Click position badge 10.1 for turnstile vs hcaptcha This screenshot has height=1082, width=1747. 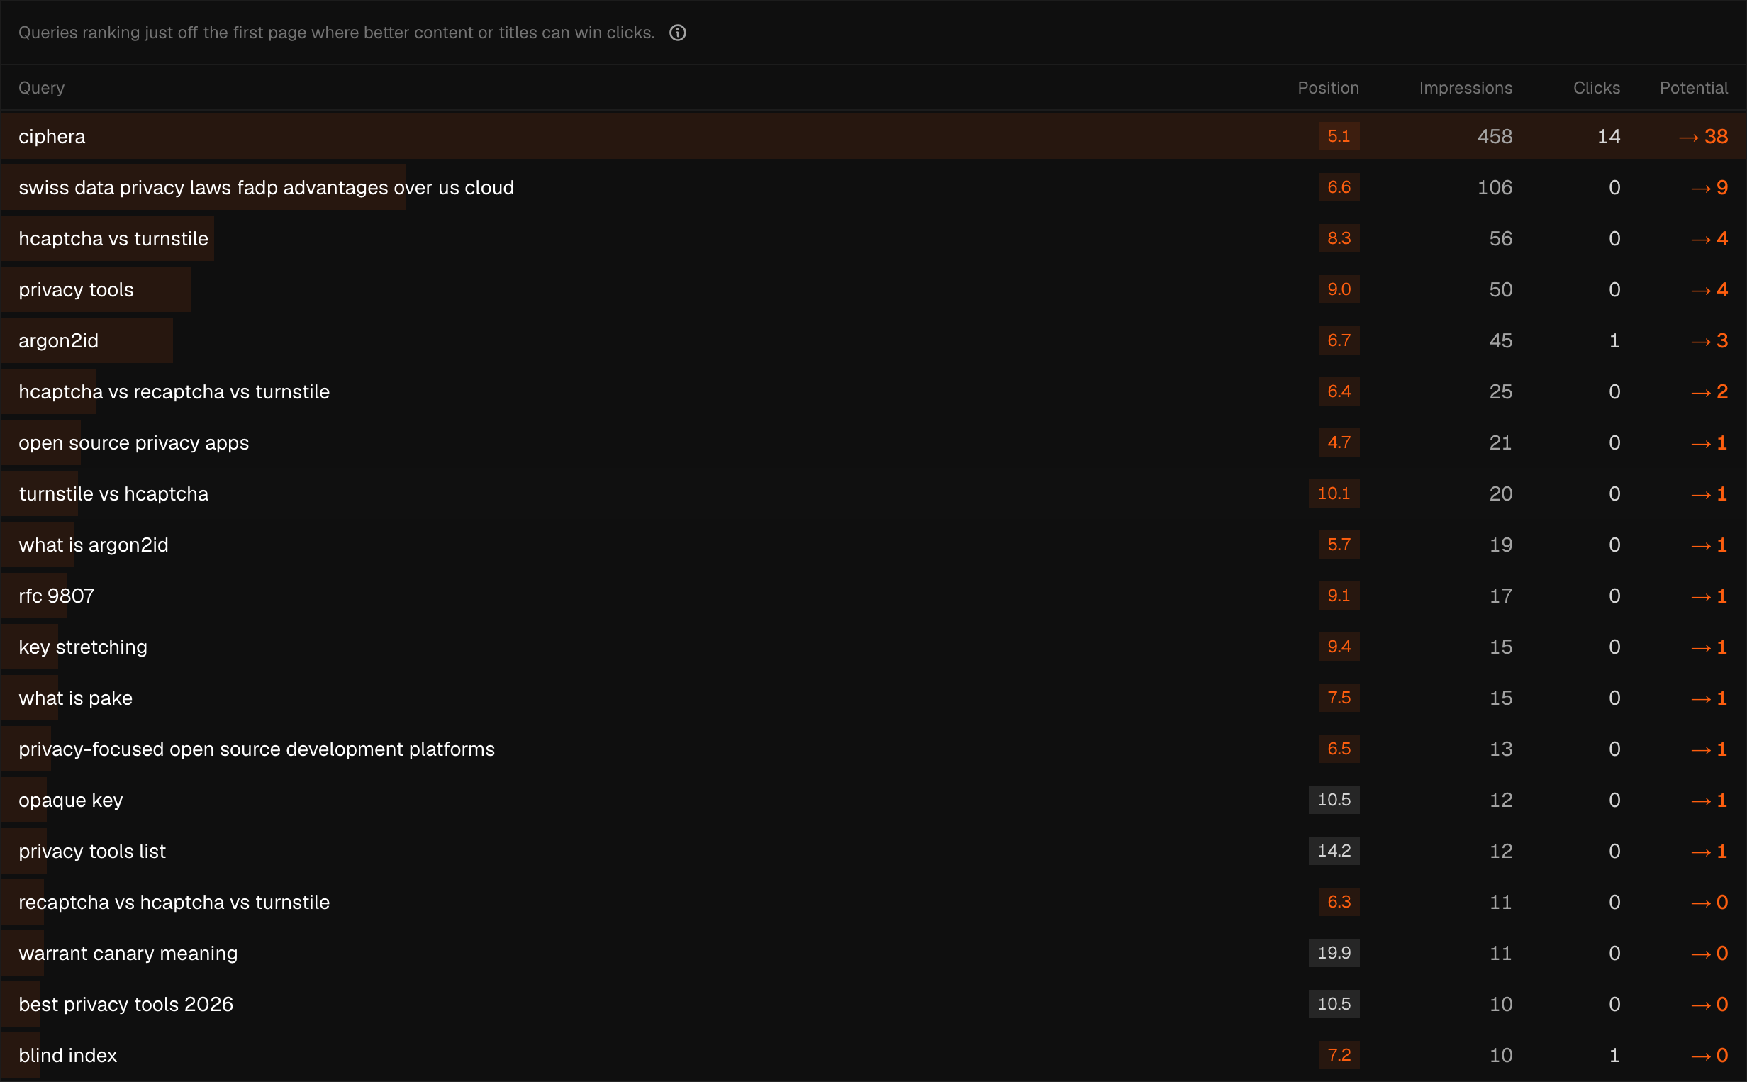1334,493
